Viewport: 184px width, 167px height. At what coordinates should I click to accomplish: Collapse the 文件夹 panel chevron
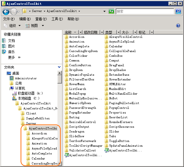coord(59,67)
